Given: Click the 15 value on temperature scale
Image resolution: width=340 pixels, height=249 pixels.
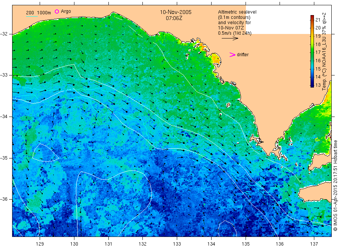Looking at the screenshot, I should click(318, 69).
